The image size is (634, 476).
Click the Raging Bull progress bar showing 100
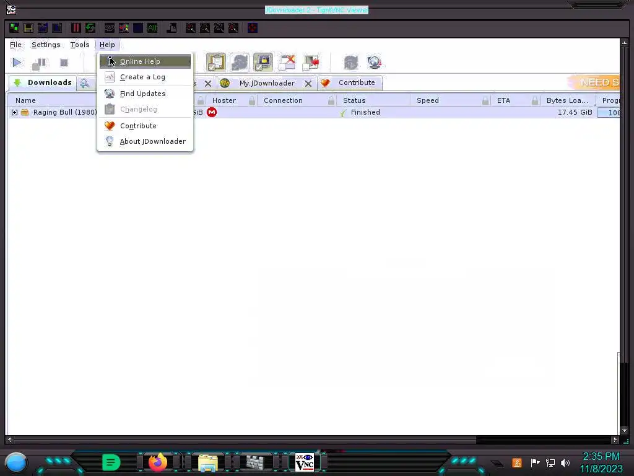608,113
